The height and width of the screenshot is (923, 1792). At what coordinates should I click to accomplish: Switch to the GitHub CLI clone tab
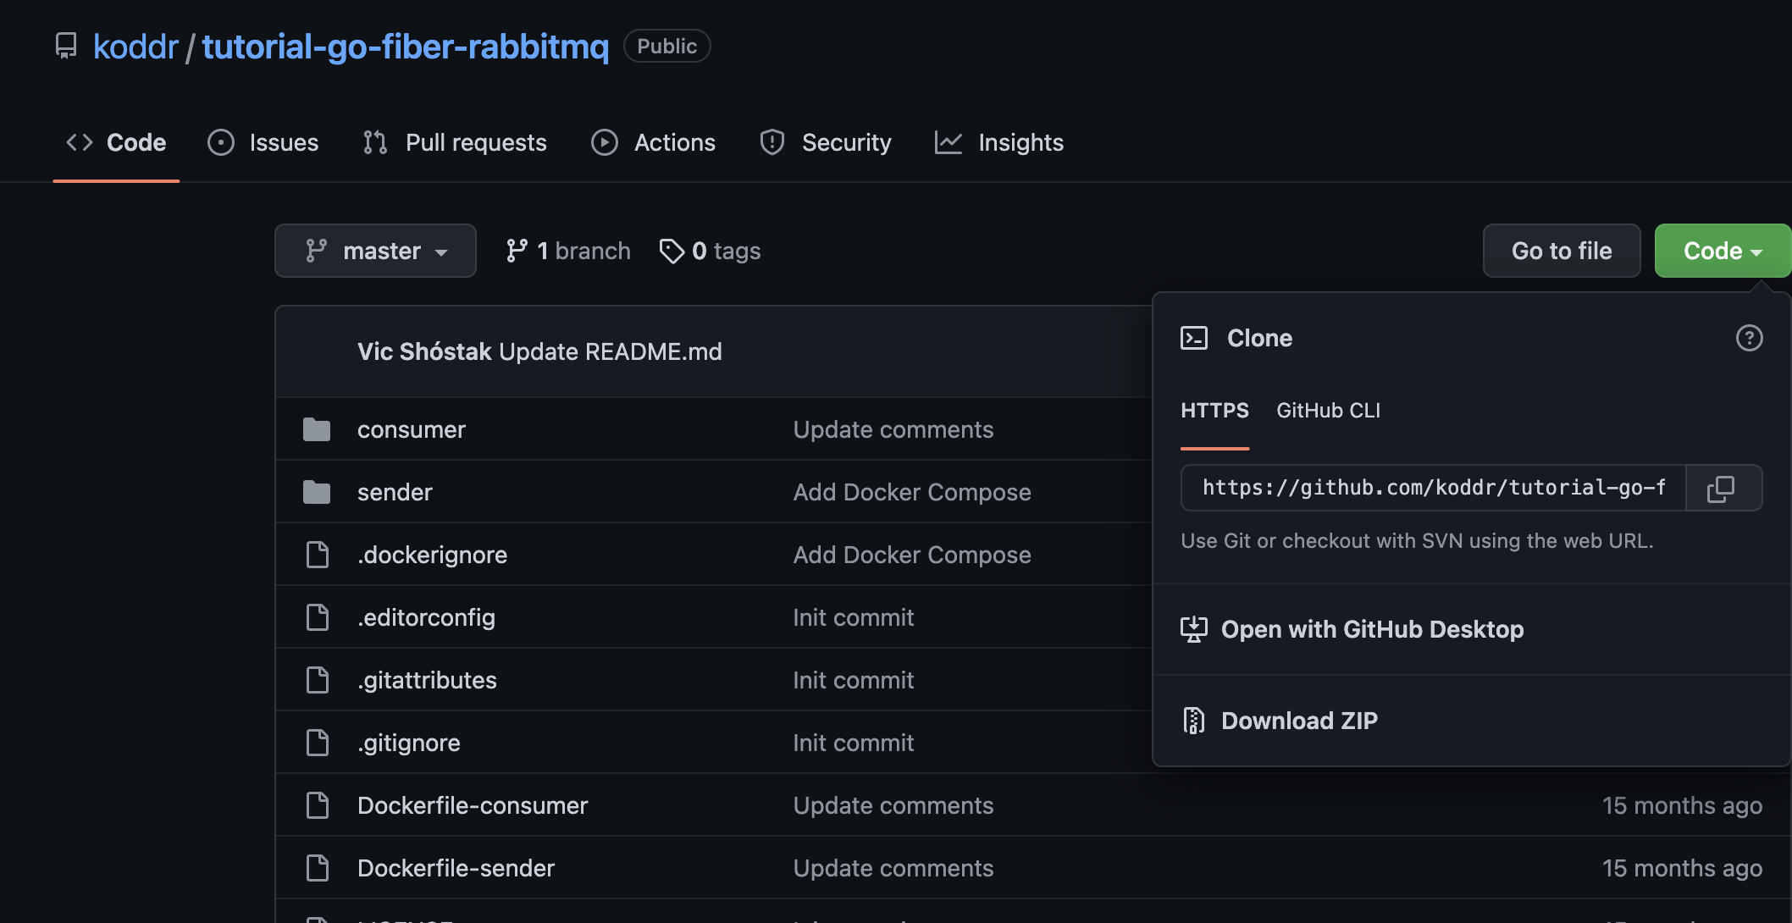coord(1328,411)
